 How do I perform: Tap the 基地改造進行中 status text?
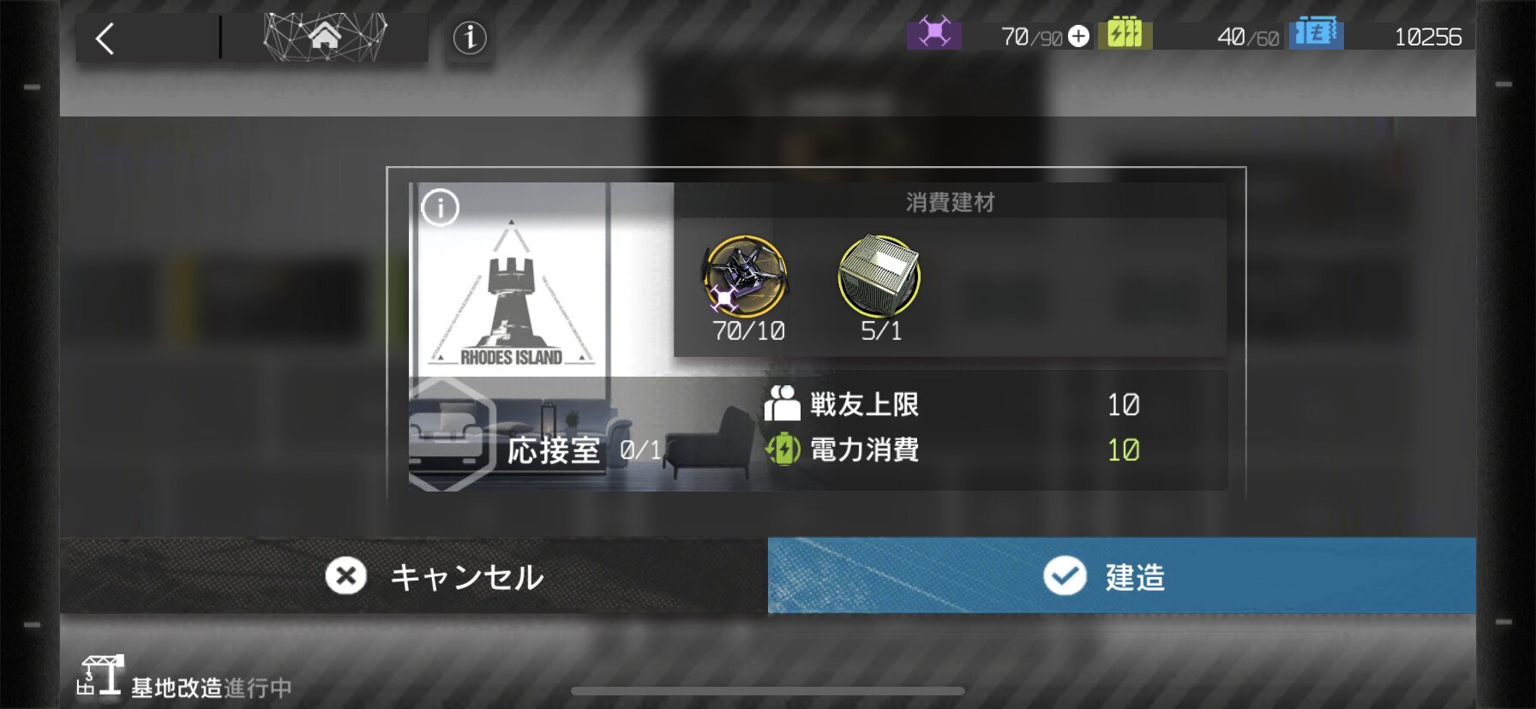211,688
